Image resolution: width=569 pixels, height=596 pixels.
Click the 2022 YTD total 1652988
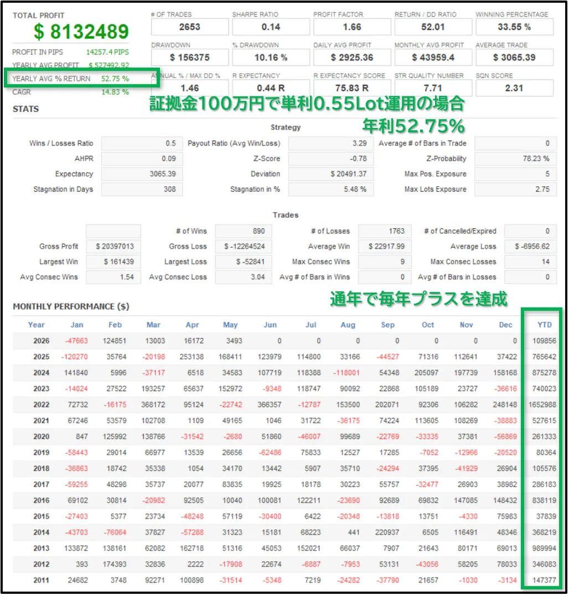point(542,405)
